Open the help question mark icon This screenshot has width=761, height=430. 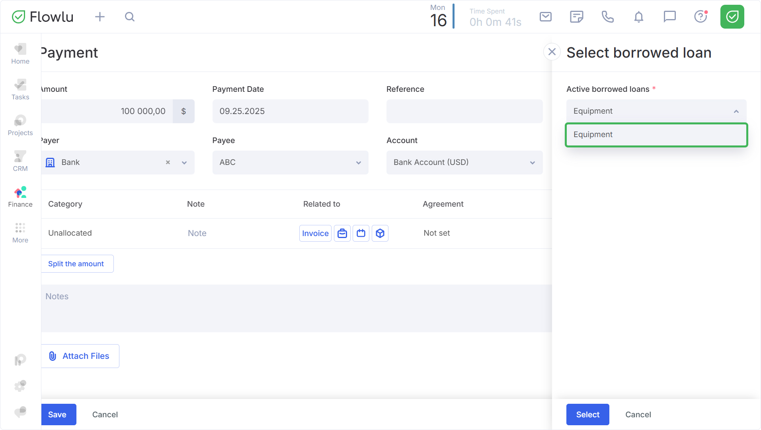[701, 17]
